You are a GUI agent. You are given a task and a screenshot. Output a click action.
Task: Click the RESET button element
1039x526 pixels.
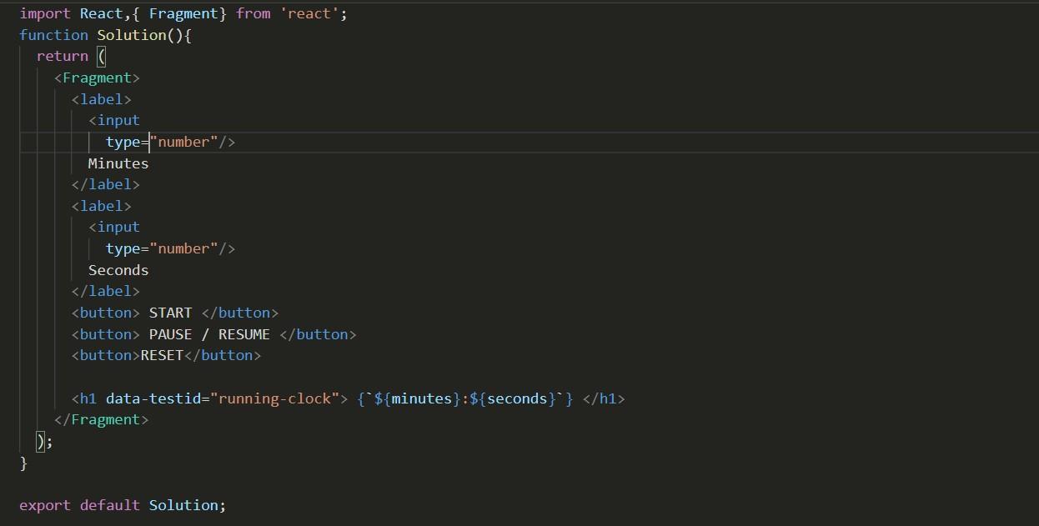click(163, 355)
